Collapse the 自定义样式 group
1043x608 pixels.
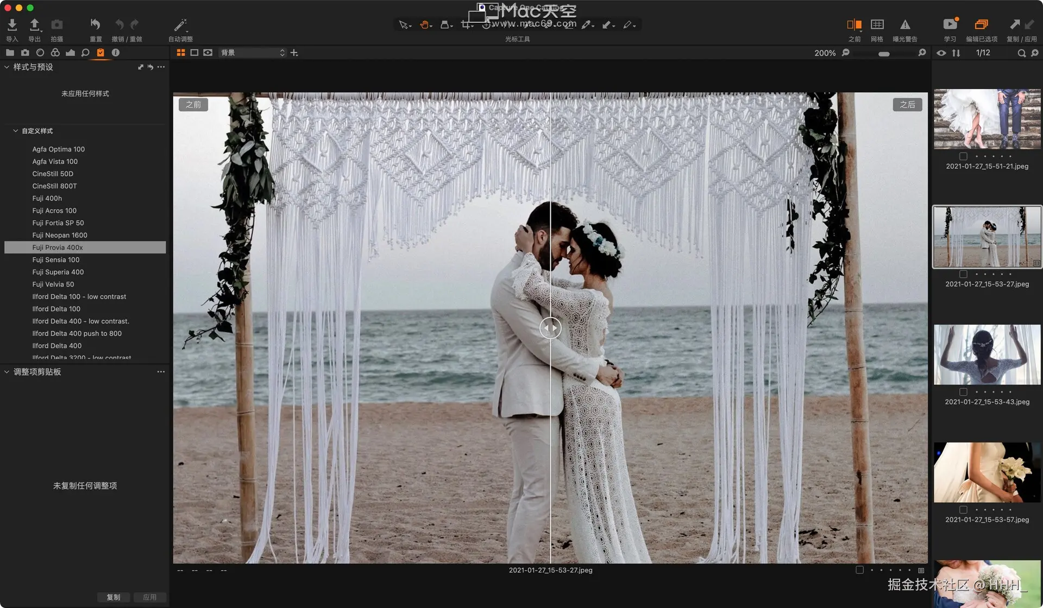coord(16,131)
